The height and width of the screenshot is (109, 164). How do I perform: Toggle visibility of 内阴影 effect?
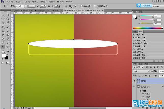(143, 94)
